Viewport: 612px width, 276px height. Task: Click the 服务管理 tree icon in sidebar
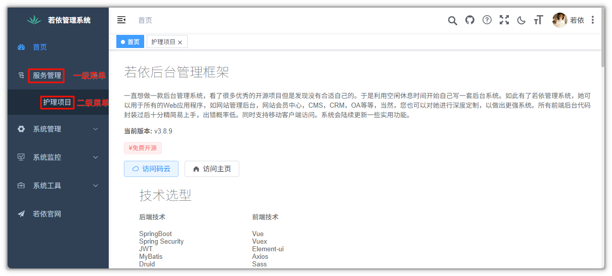[21, 76]
